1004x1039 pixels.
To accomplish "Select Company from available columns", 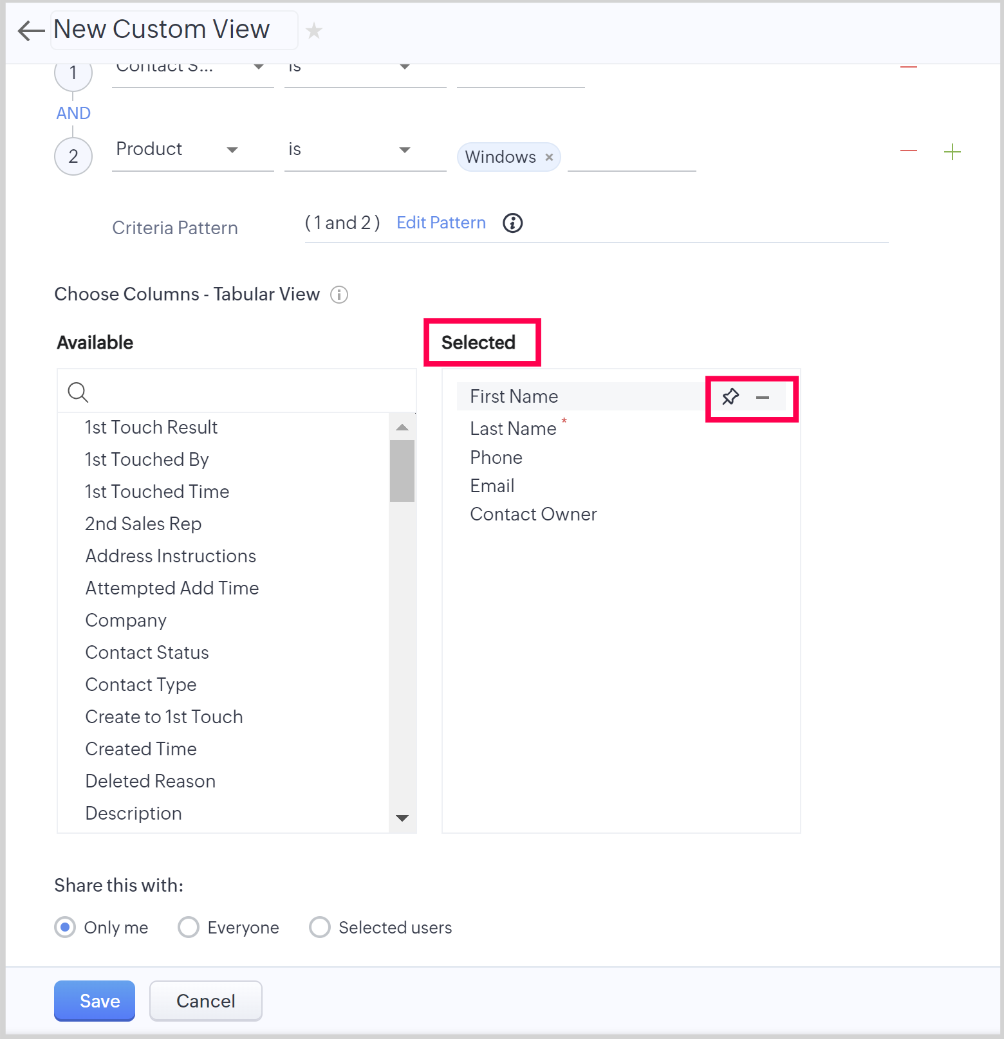I will (126, 620).
